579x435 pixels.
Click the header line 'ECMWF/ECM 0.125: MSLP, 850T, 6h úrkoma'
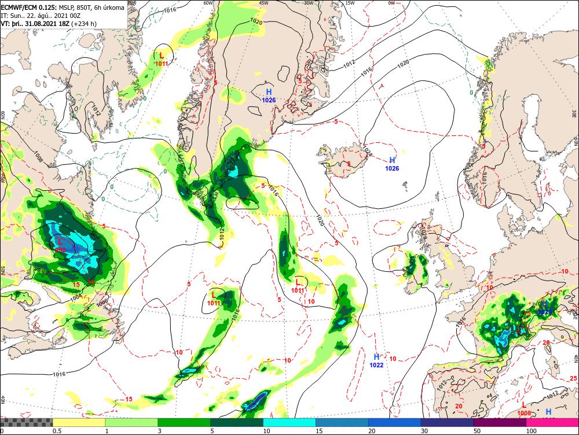point(63,8)
